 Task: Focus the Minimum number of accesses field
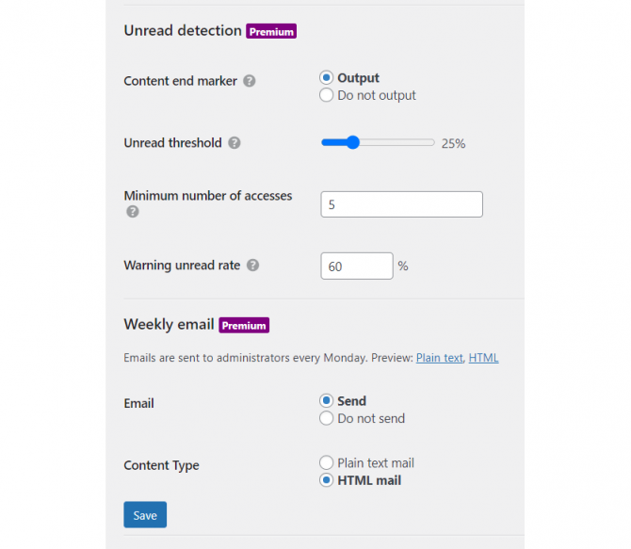(401, 204)
